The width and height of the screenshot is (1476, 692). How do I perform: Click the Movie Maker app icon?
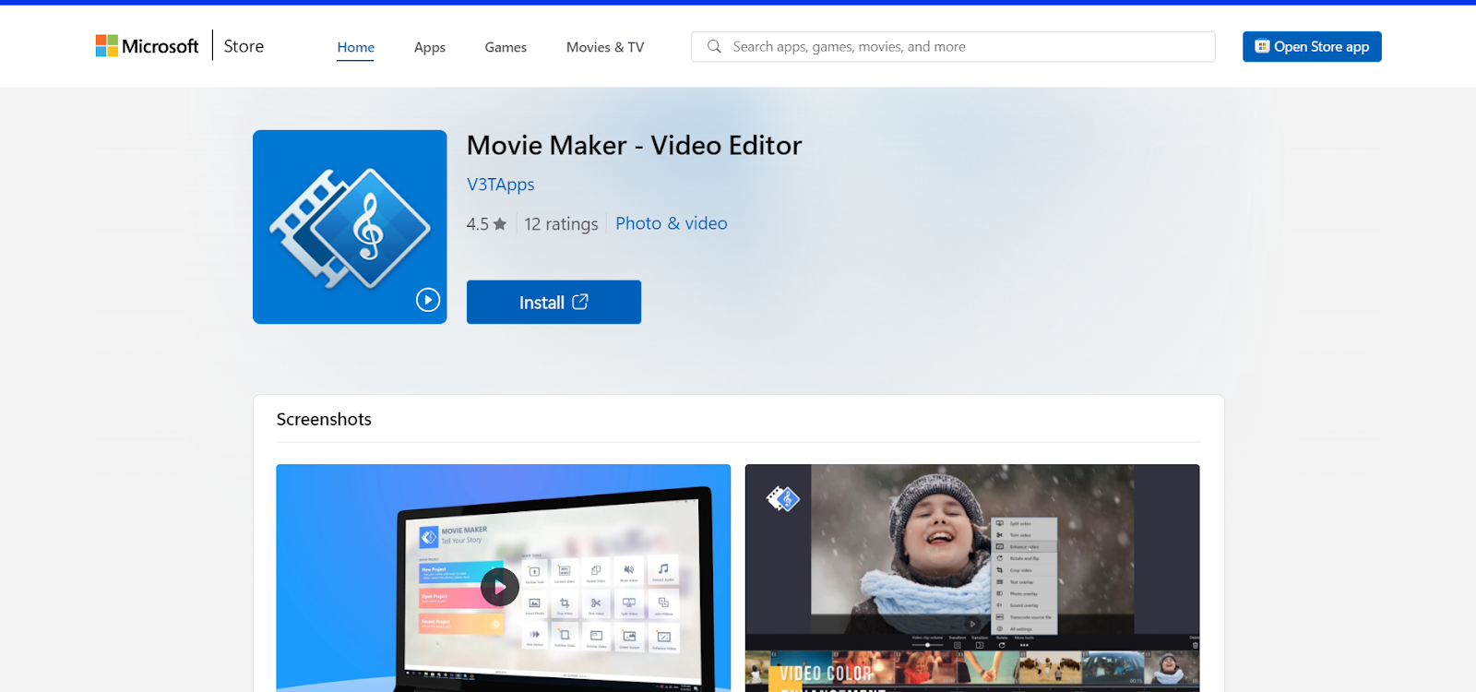tap(350, 227)
